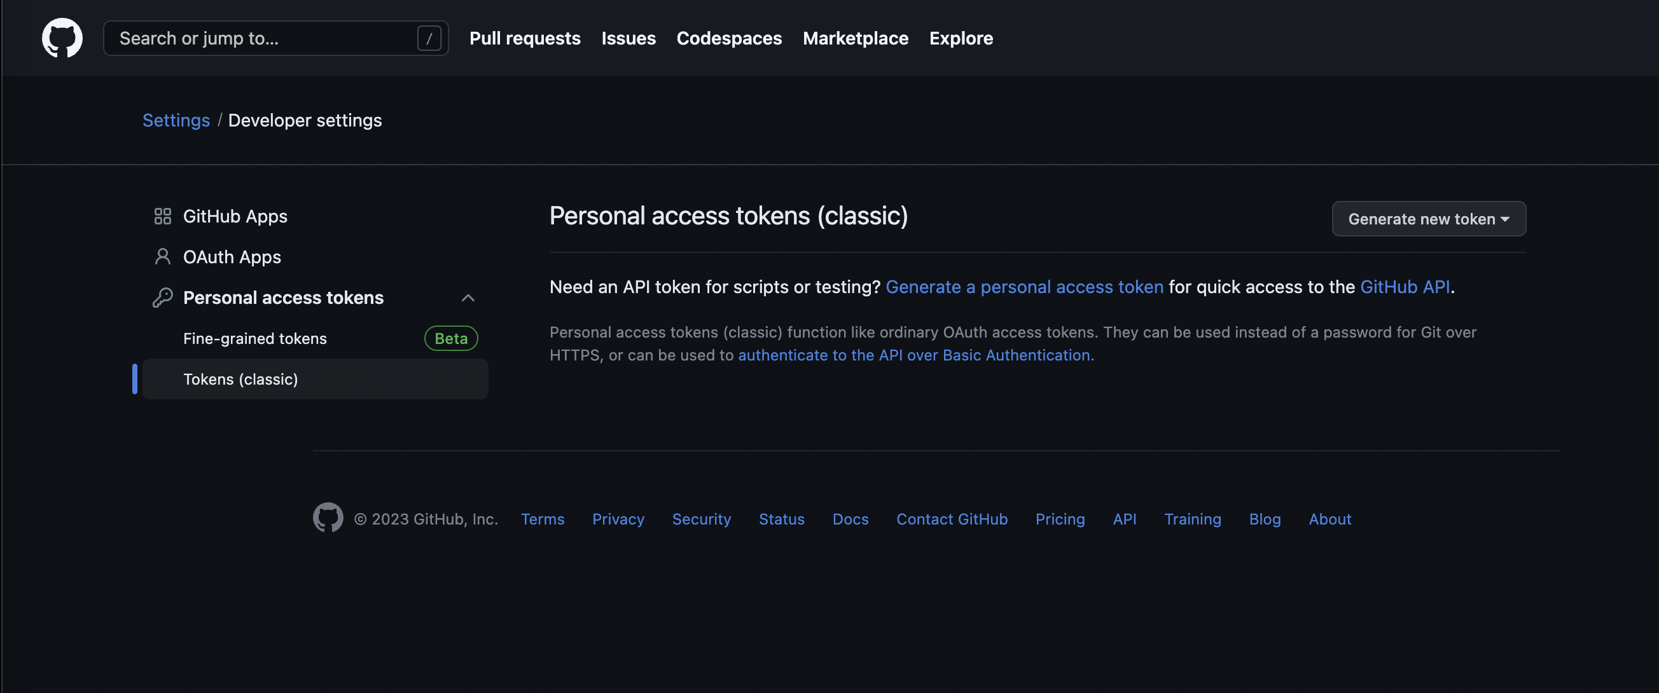
Task: Open the Generate new token dropdown
Action: tap(1428, 219)
